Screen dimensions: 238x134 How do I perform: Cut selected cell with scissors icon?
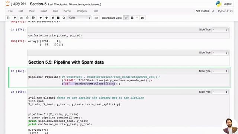point(22,18)
